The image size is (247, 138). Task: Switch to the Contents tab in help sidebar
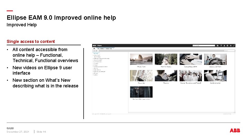pos(96,53)
